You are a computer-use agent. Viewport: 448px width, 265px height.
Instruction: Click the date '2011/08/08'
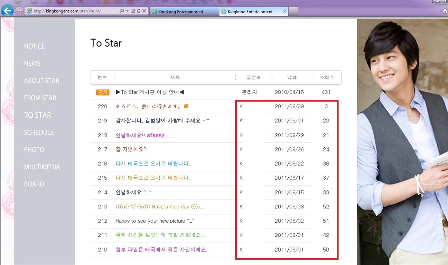289,207
